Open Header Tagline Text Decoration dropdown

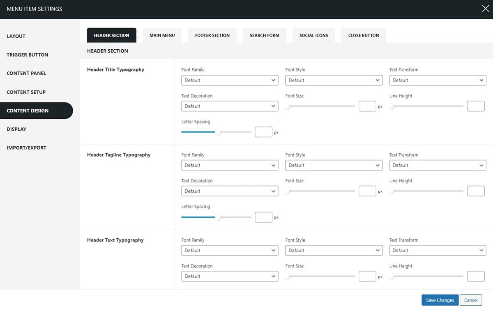click(x=230, y=191)
